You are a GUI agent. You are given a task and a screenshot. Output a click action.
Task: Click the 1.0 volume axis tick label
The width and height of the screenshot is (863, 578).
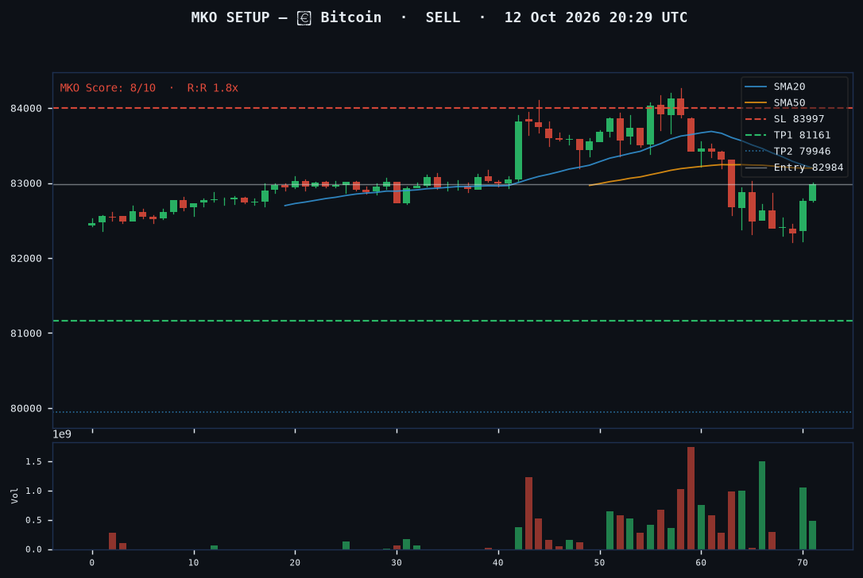coord(33,491)
